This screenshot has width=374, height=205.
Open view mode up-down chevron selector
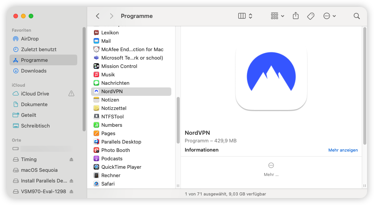click(250, 16)
